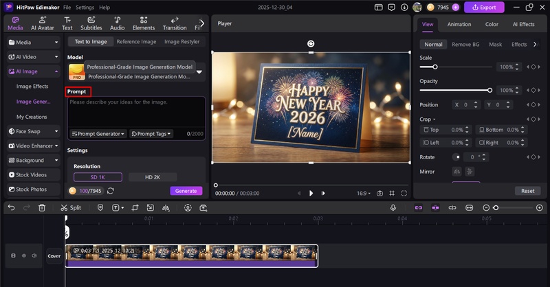Viewport: 550px width, 287px height.
Task: Click the fit timeline width icon
Action: pyautogui.click(x=469, y=208)
